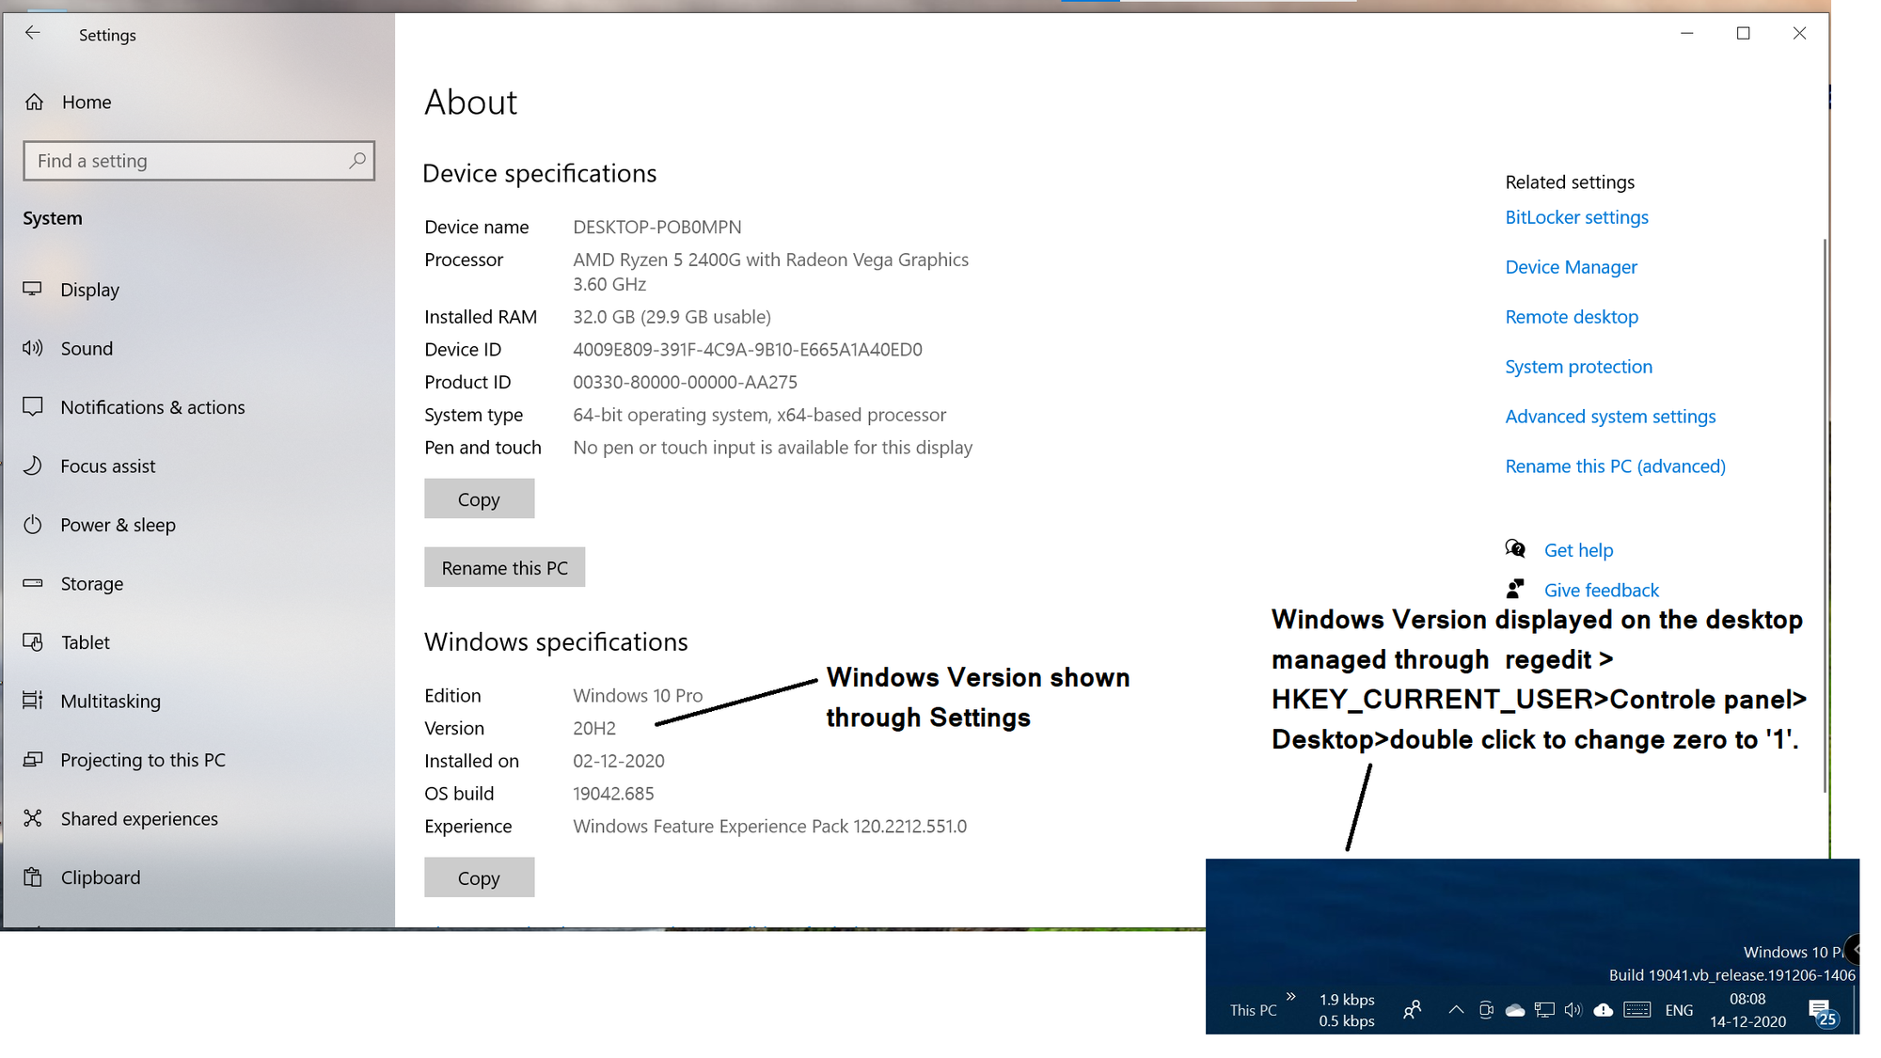
Task: Select device name DESKTOP-POB0MPN text
Action: point(656,227)
